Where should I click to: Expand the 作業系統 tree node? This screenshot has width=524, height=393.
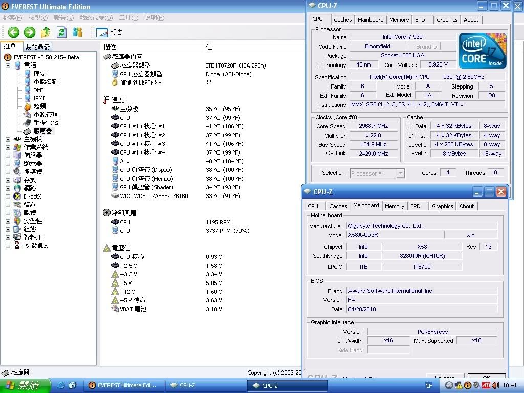[8, 147]
